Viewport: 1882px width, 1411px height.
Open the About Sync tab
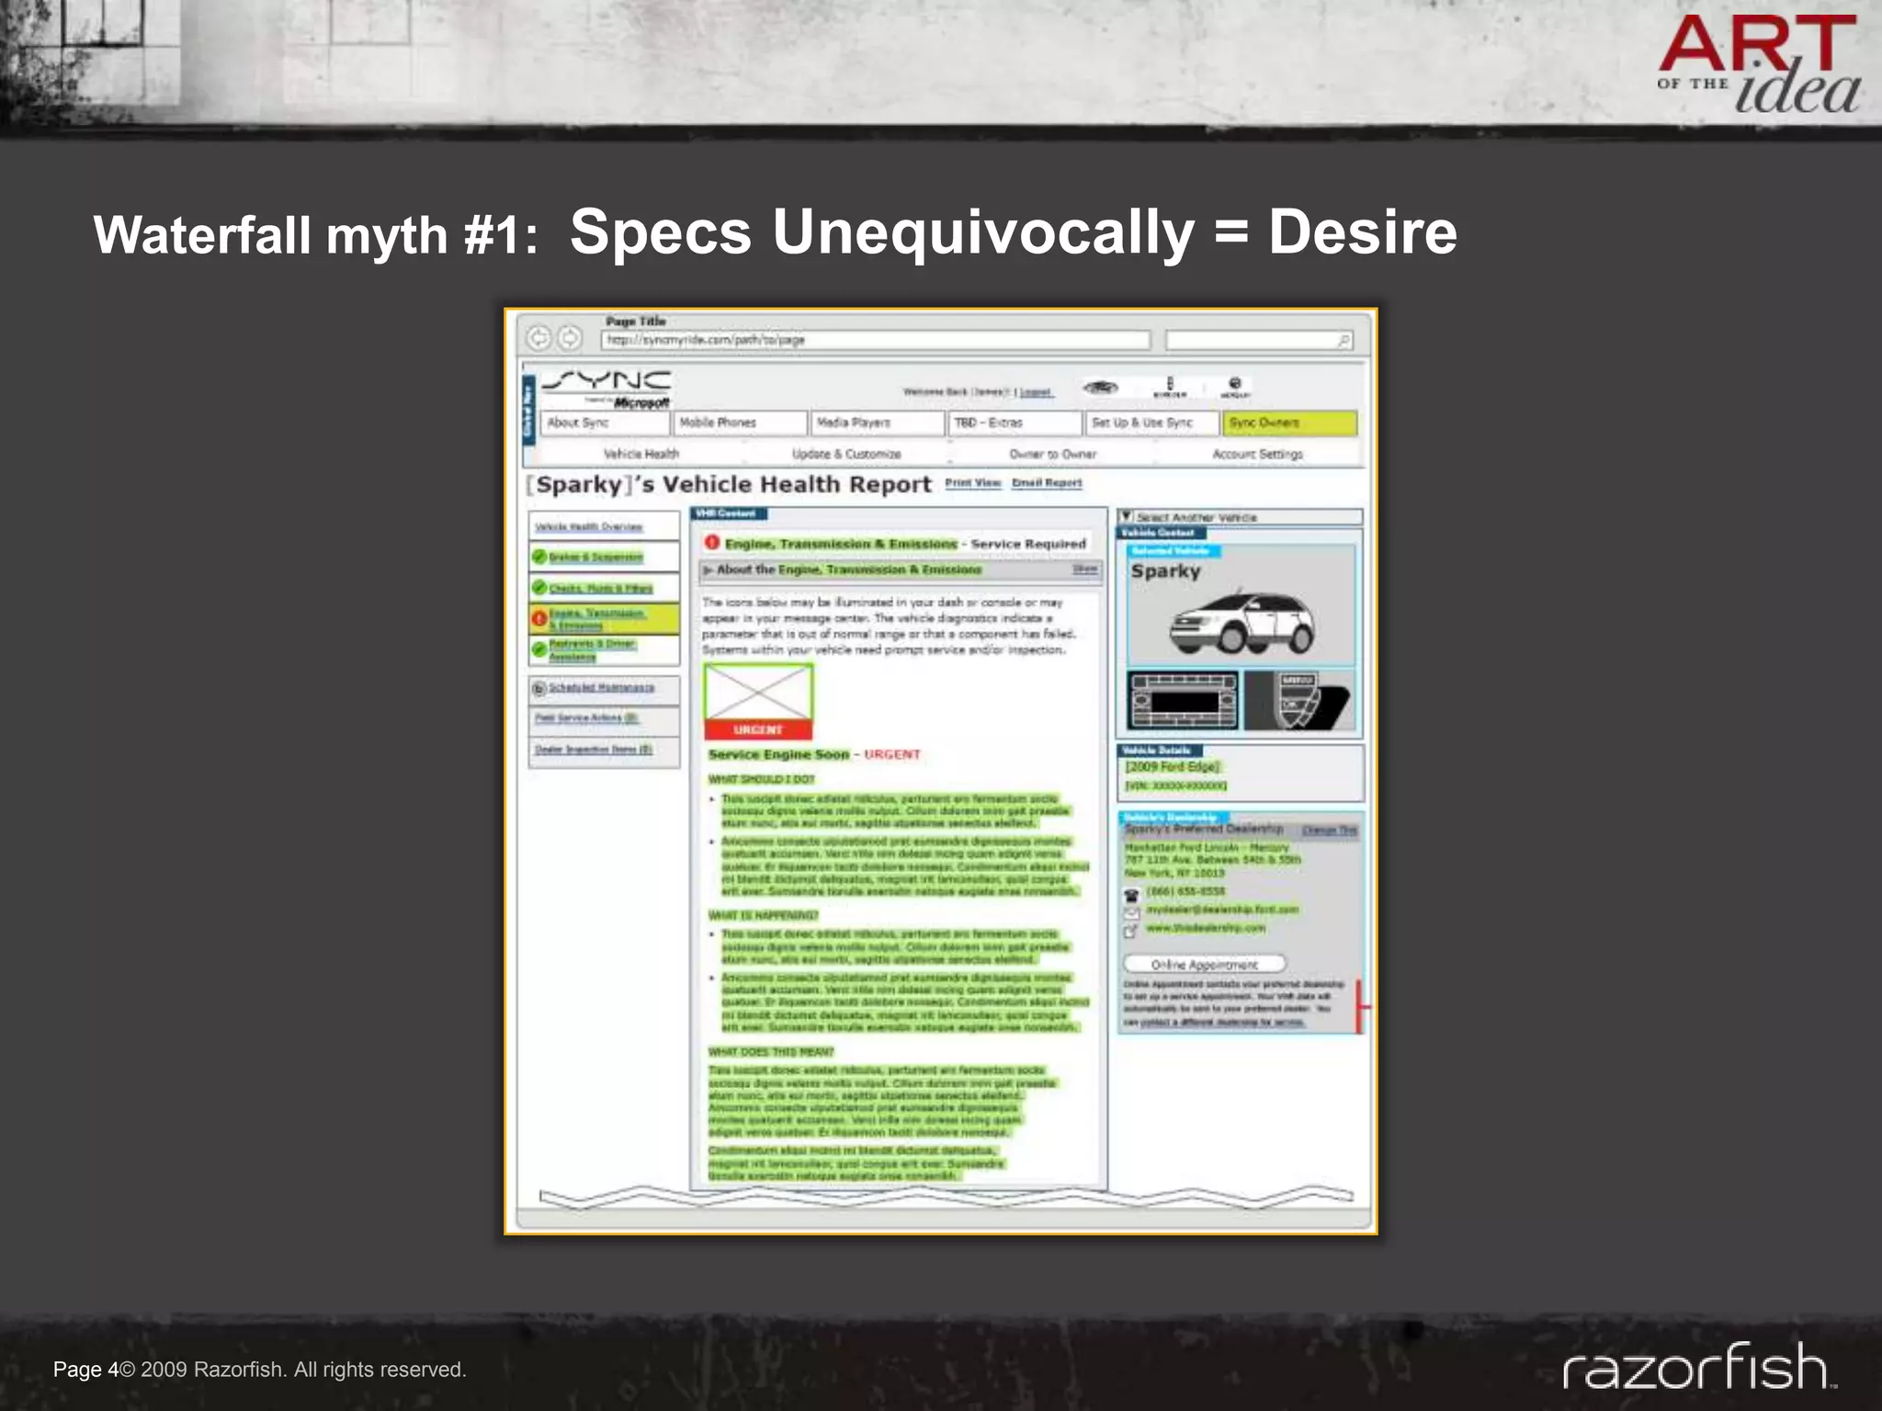click(605, 423)
